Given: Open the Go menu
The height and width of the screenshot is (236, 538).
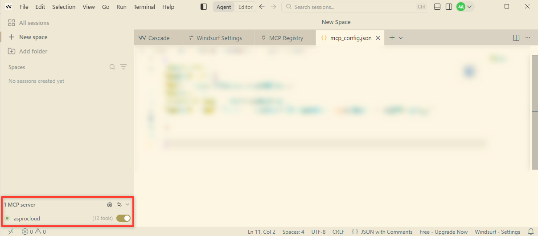Looking at the screenshot, I should pos(106,7).
